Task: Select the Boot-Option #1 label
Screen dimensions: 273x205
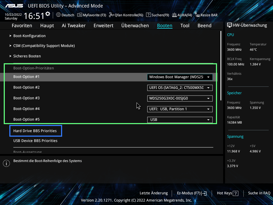Action: pyautogui.click(x=26, y=77)
